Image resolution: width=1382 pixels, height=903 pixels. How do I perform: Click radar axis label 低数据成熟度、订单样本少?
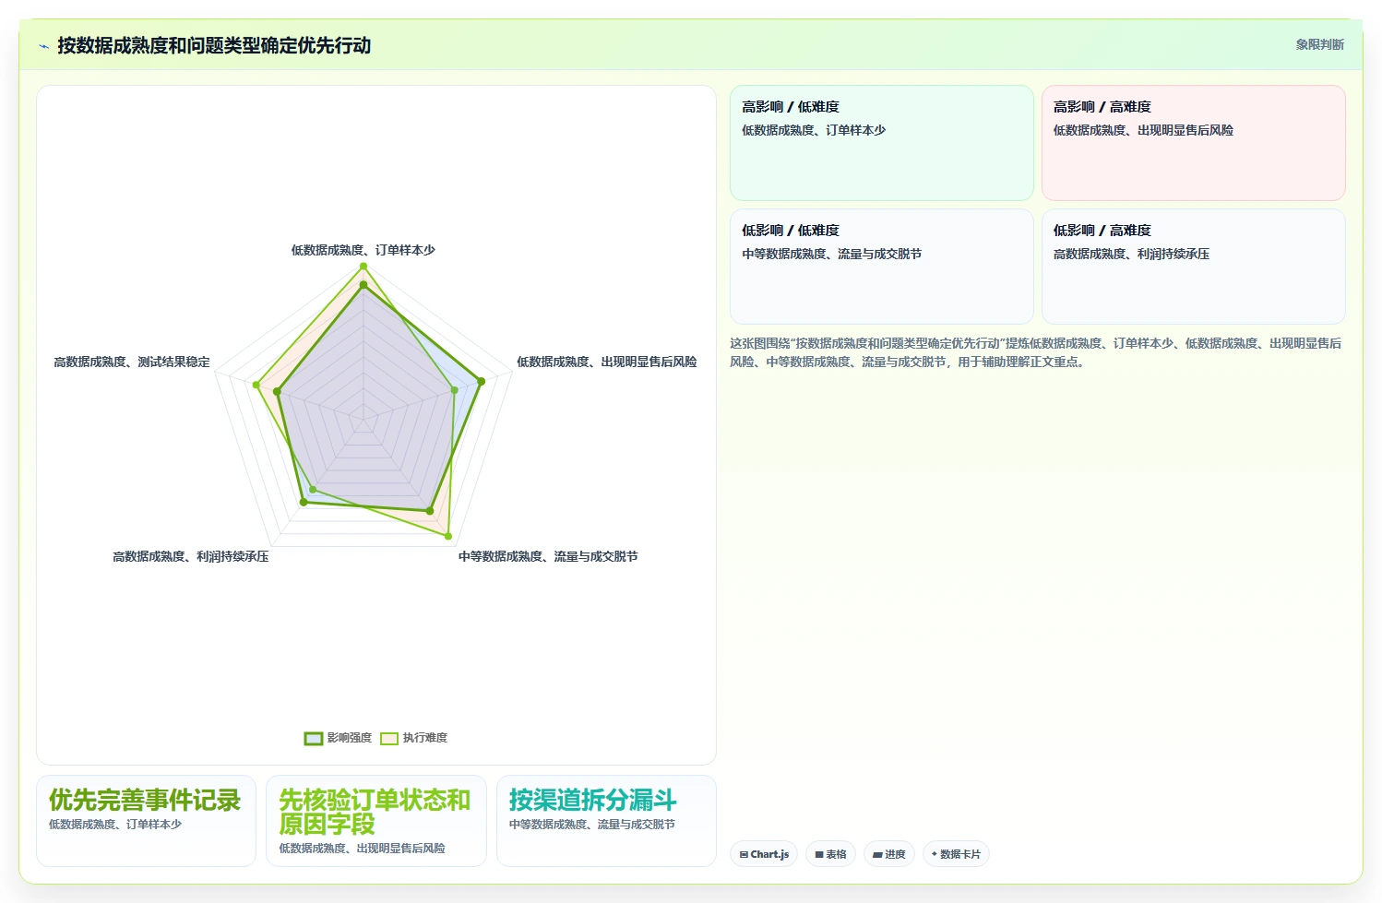(363, 250)
